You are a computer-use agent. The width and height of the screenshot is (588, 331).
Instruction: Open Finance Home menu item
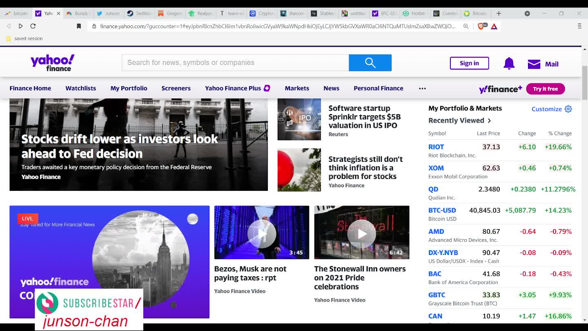(30, 88)
